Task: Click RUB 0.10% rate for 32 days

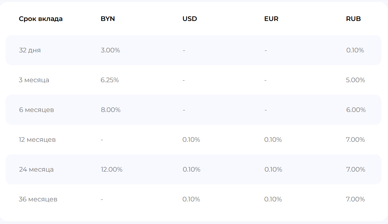Action: [x=355, y=50]
